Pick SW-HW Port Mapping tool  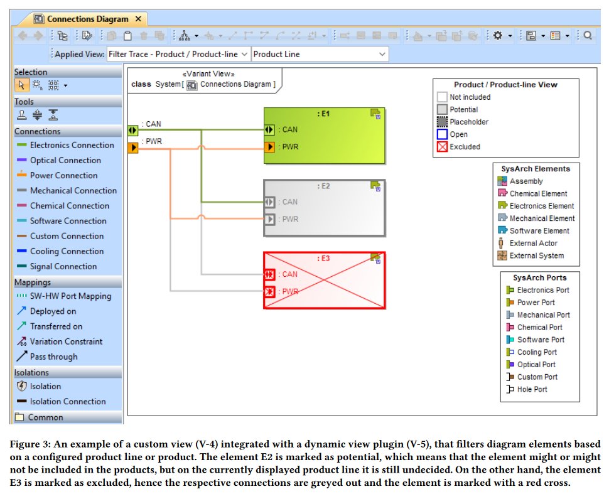64,296
